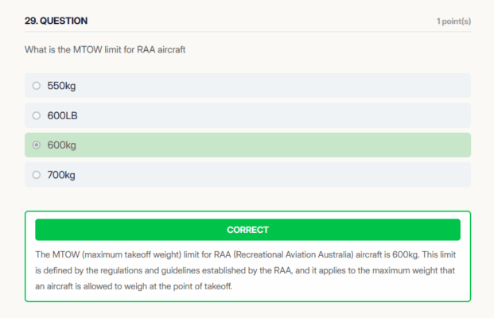Click the empty right side of the green highlighted answer row
The image size is (494, 318).
tap(358, 145)
